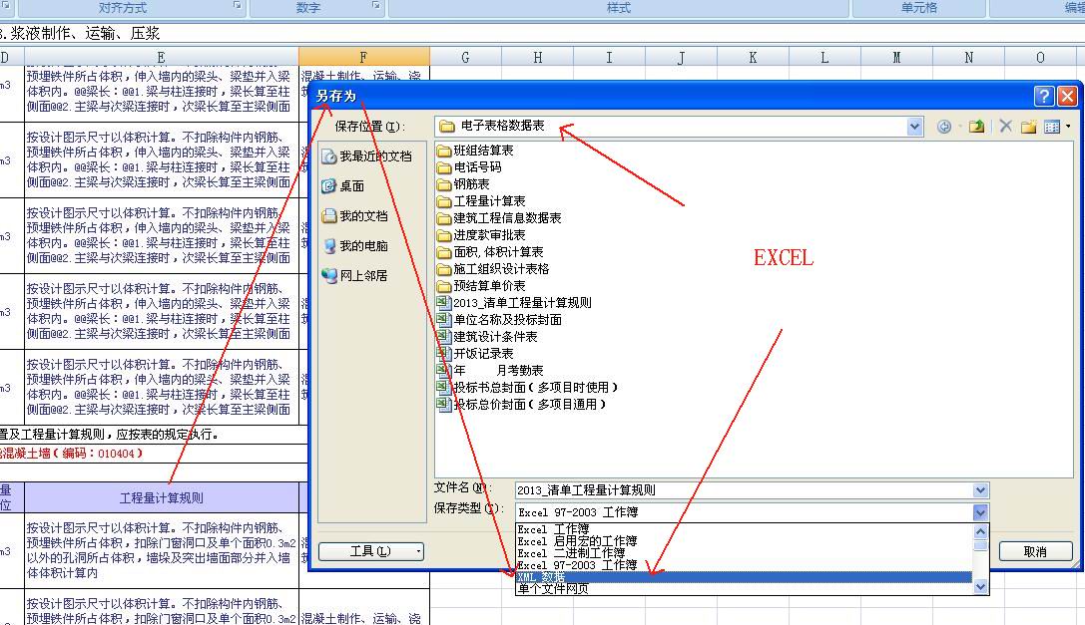
Task: Select the 电话号码 folder
Action: (x=469, y=167)
